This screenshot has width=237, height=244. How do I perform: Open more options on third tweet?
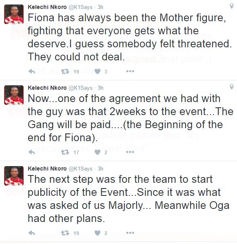130,233
